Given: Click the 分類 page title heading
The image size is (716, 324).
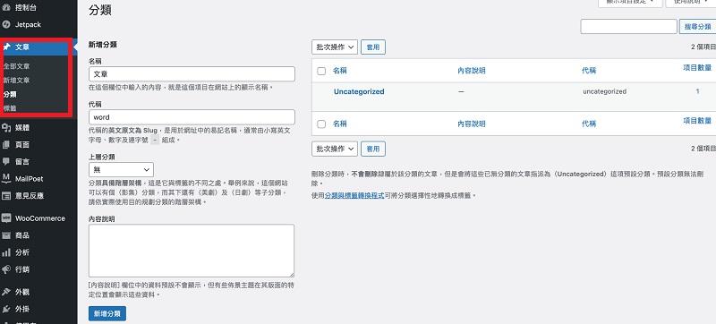Looking at the screenshot, I should pos(100,11).
